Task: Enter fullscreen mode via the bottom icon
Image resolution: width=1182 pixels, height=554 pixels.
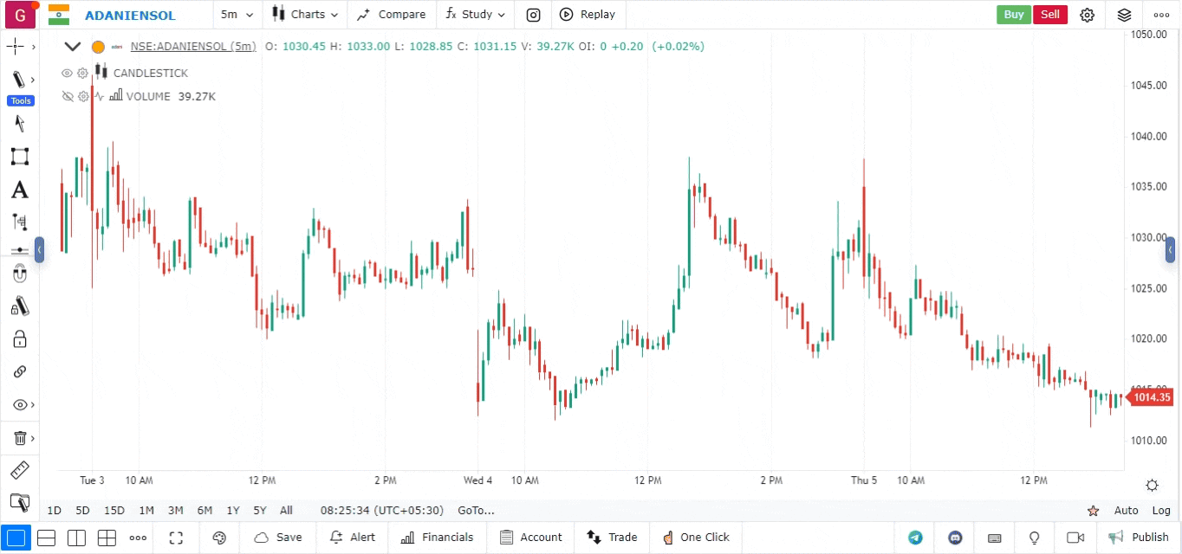Action: (176, 538)
